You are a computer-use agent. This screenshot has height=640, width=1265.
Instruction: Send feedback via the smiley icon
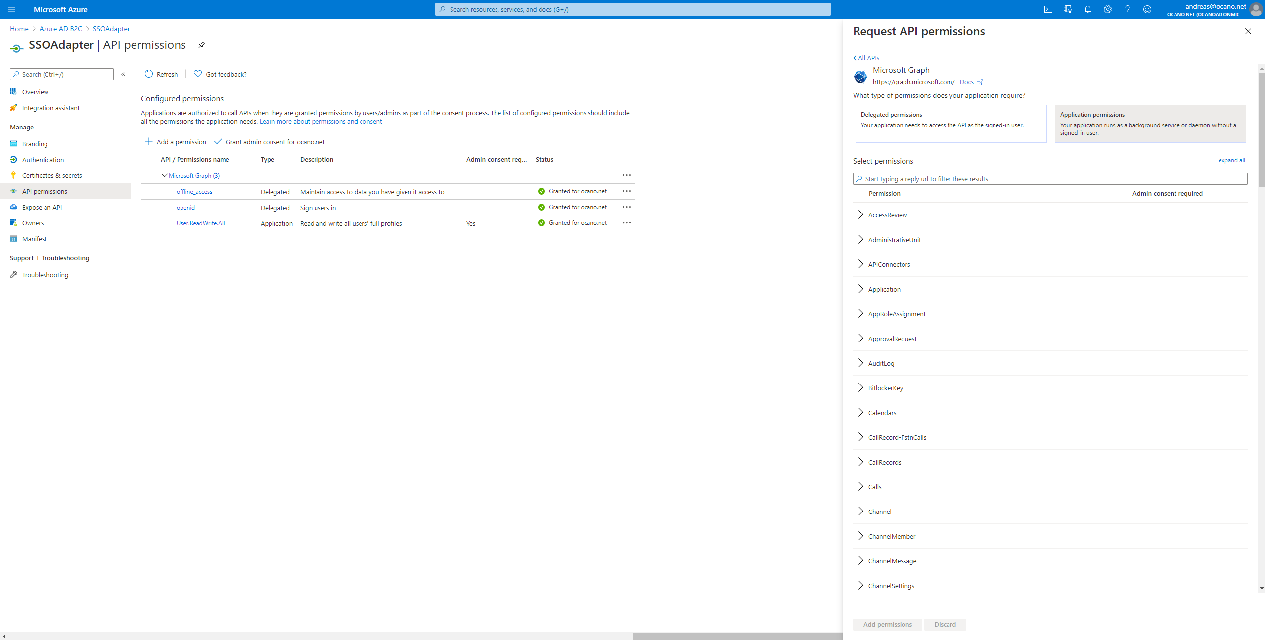(x=1147, y=9)
